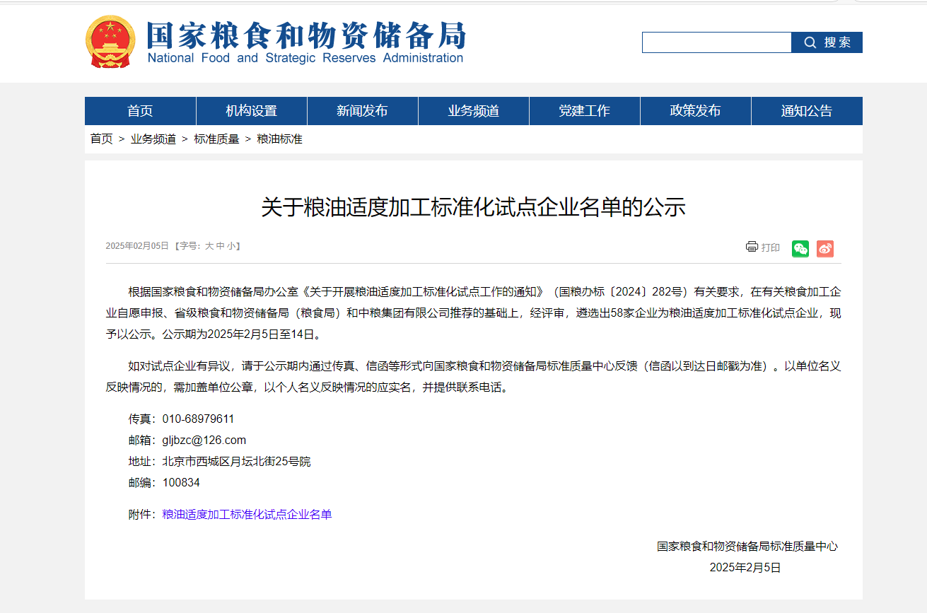
Task: Open the 政策发布 navigation tab
Action: click(695, 110)
